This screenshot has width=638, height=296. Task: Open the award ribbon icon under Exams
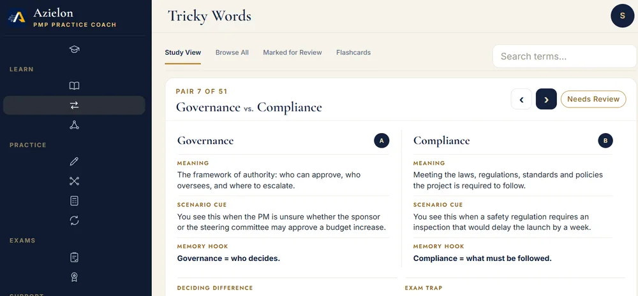(74, 277)
